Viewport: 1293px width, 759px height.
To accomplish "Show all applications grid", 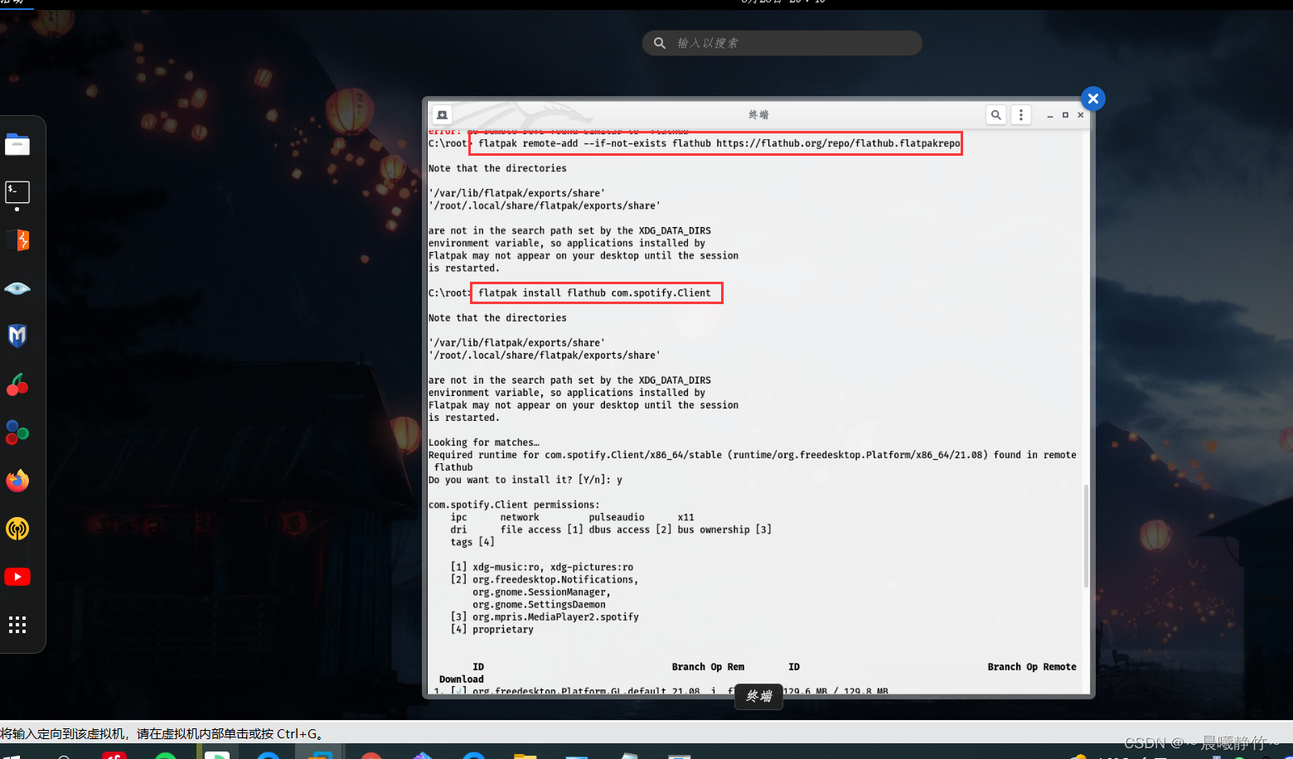I will pos(17,625).
